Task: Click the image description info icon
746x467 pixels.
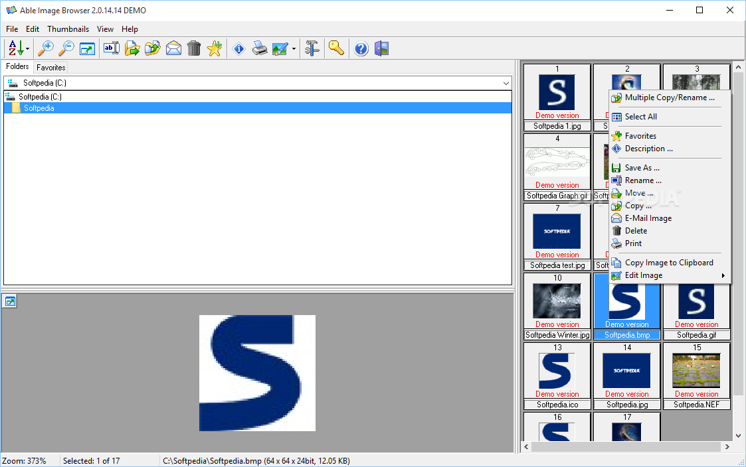Action: point(239,48)
